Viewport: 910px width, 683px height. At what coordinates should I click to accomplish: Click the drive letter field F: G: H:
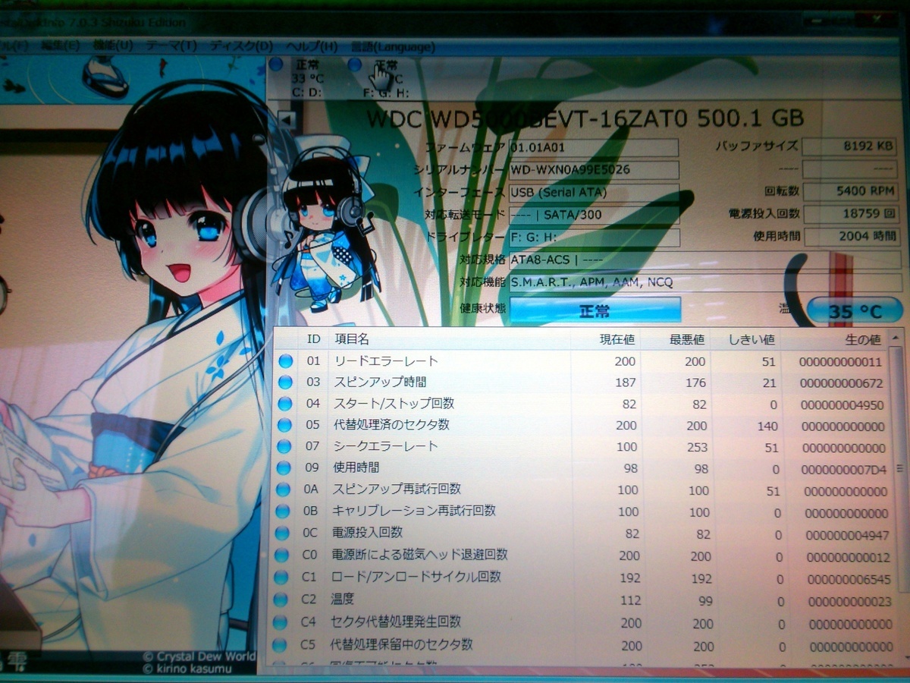click(x=594, y=238)
